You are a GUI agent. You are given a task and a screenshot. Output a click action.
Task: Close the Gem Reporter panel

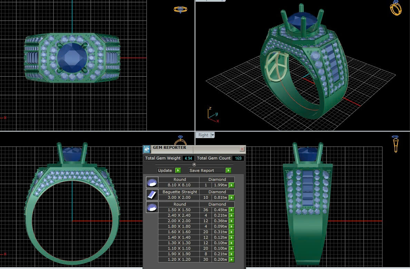pyautogui.click(x=242, y=149)
